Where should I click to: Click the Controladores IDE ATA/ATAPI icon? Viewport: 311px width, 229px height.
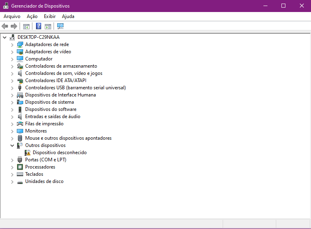tap(20, 80)
